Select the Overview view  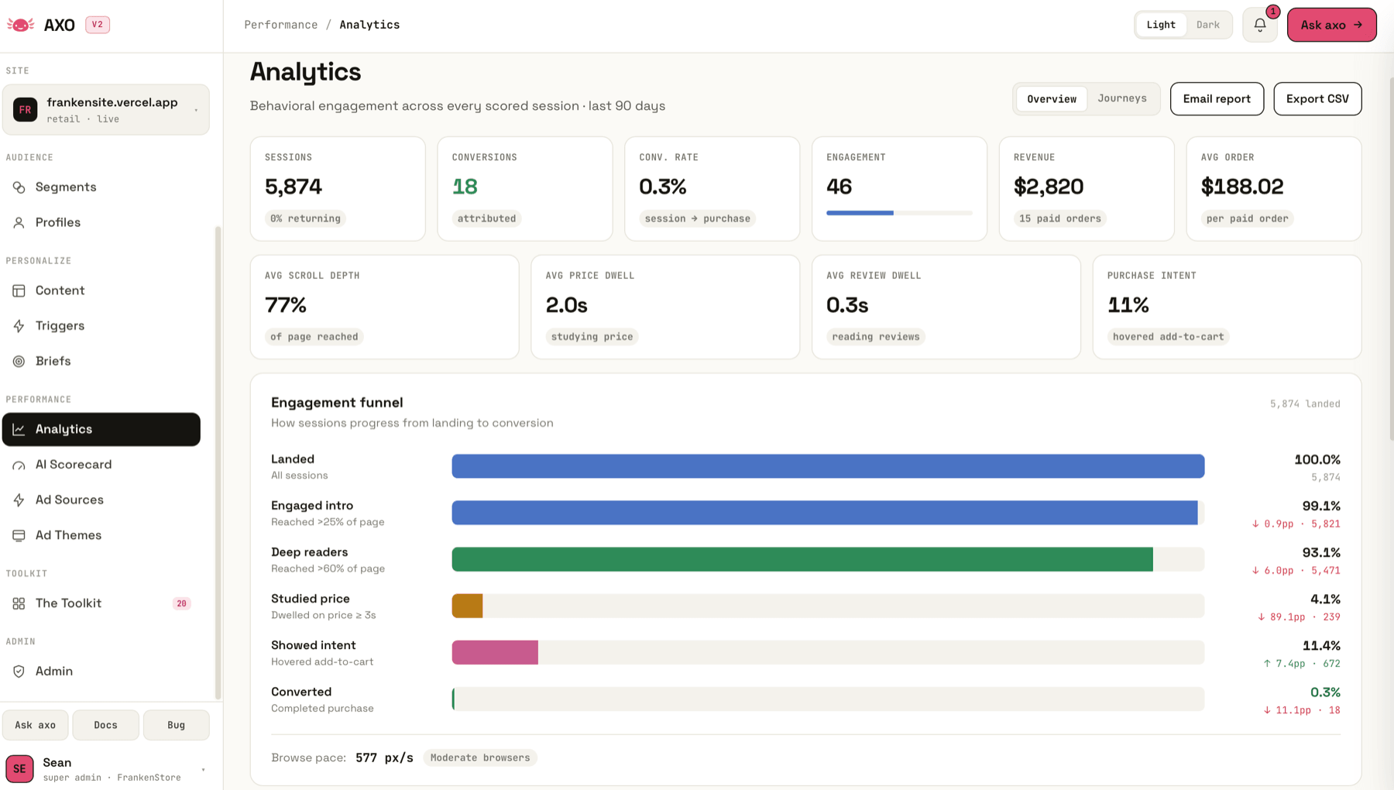point(1052,99)
